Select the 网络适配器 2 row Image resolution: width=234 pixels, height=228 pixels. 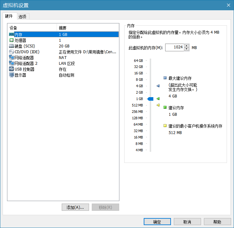pyautogui.click(x=64, y=63)
